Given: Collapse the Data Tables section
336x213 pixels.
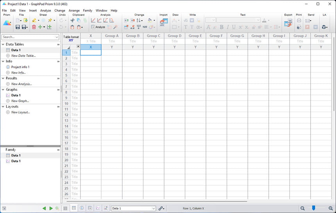Looking at the screenshot, I should [3, 44].
